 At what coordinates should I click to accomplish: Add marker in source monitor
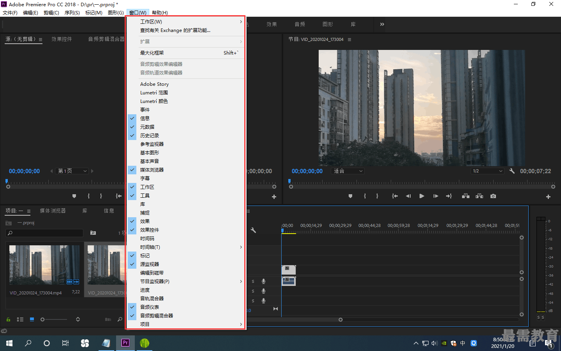pyautogui.click(x=74, y=196)
